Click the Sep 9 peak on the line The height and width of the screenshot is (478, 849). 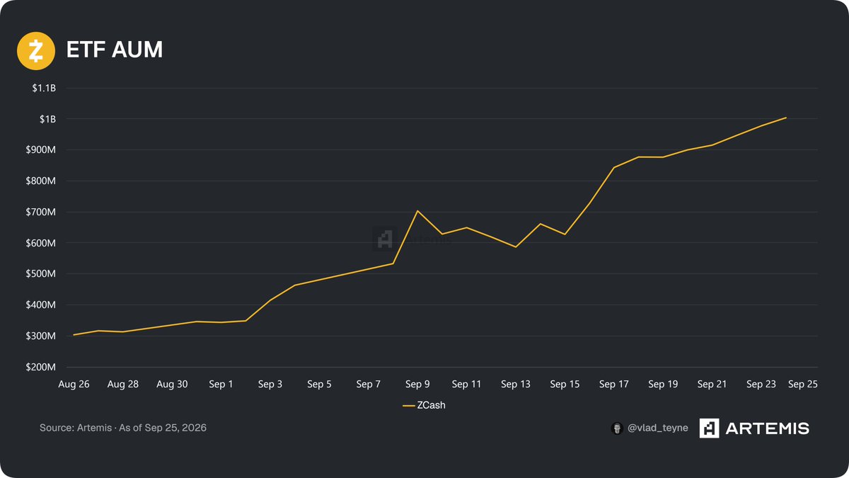tap(417, 211)
